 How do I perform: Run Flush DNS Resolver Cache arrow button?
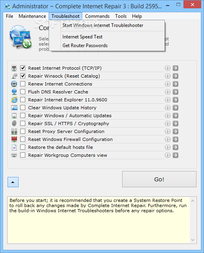point(176,92)
